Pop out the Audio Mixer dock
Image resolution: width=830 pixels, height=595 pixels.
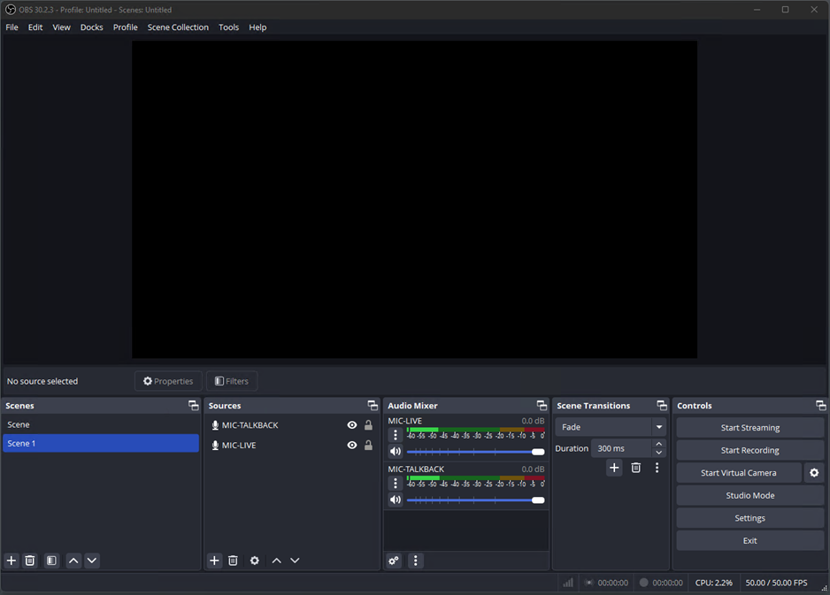pyautogui.click(x=542, y=406)
